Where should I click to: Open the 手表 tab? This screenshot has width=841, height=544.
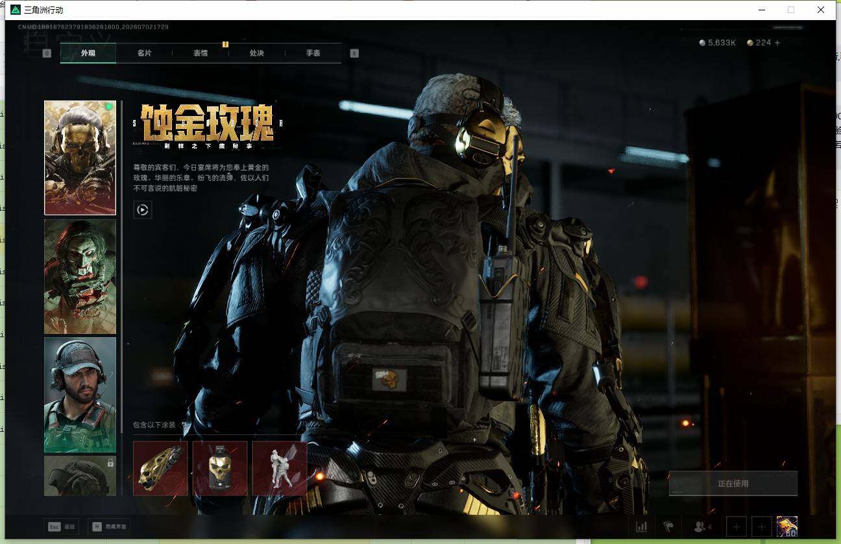[313, 53]
